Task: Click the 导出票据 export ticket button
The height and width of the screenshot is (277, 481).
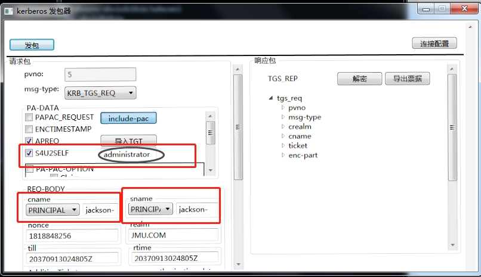Action: (407, 79)
